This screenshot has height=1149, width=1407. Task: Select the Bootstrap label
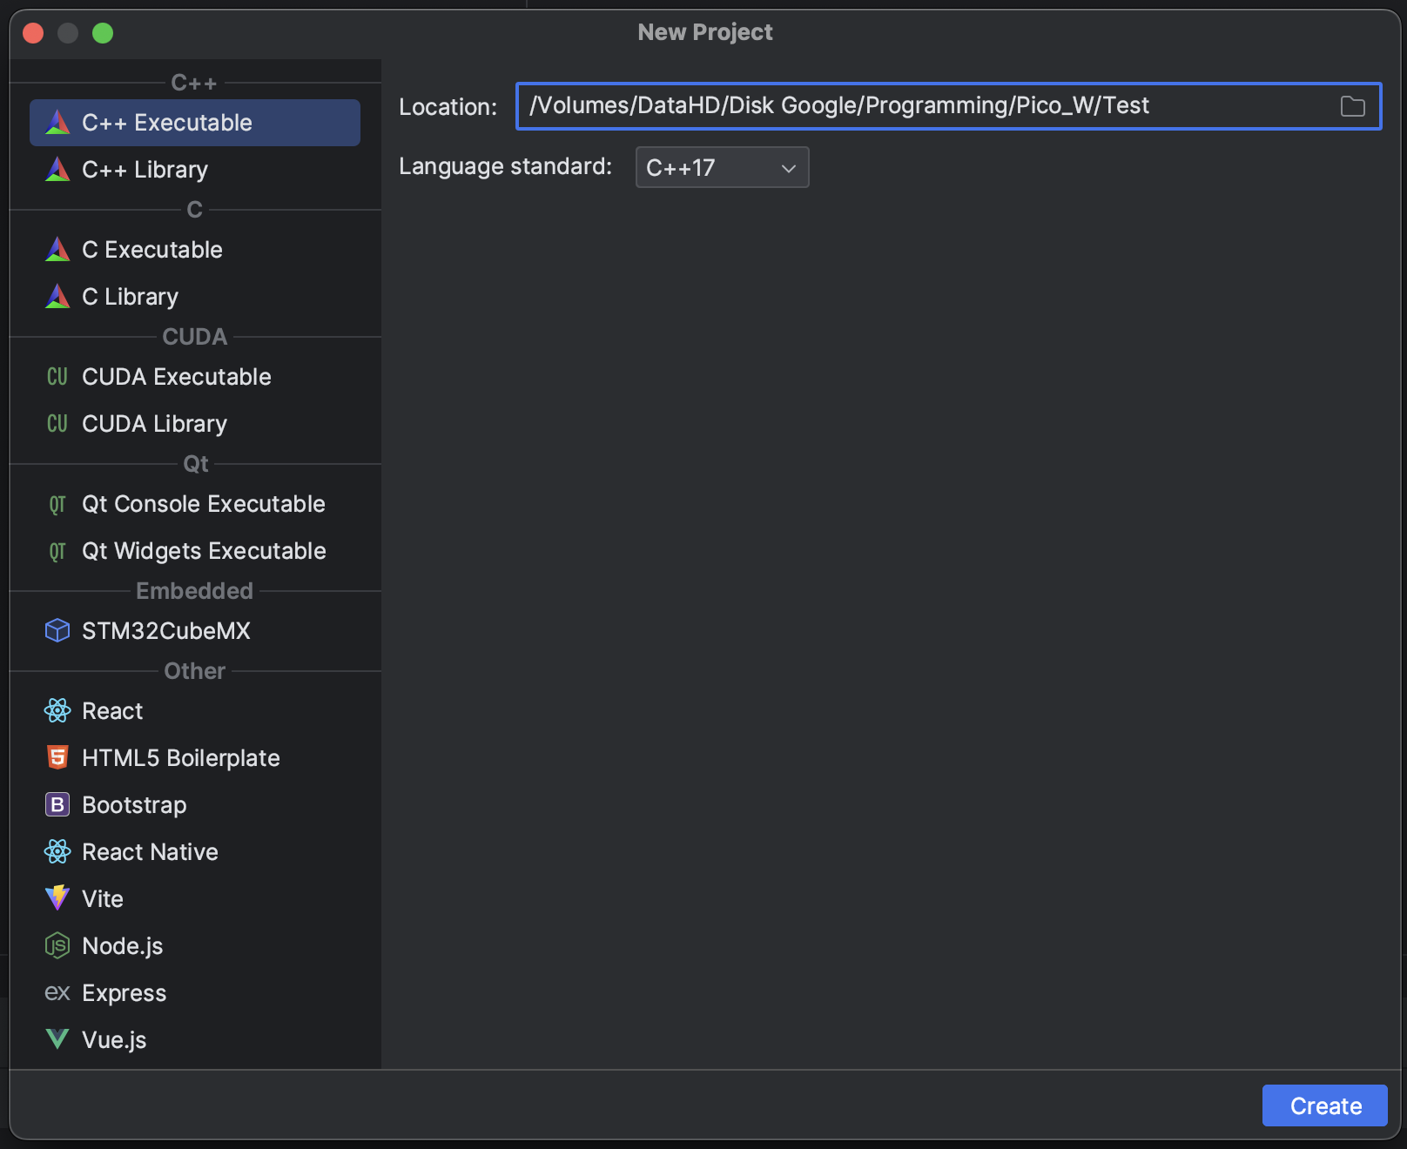pos(134,805)
